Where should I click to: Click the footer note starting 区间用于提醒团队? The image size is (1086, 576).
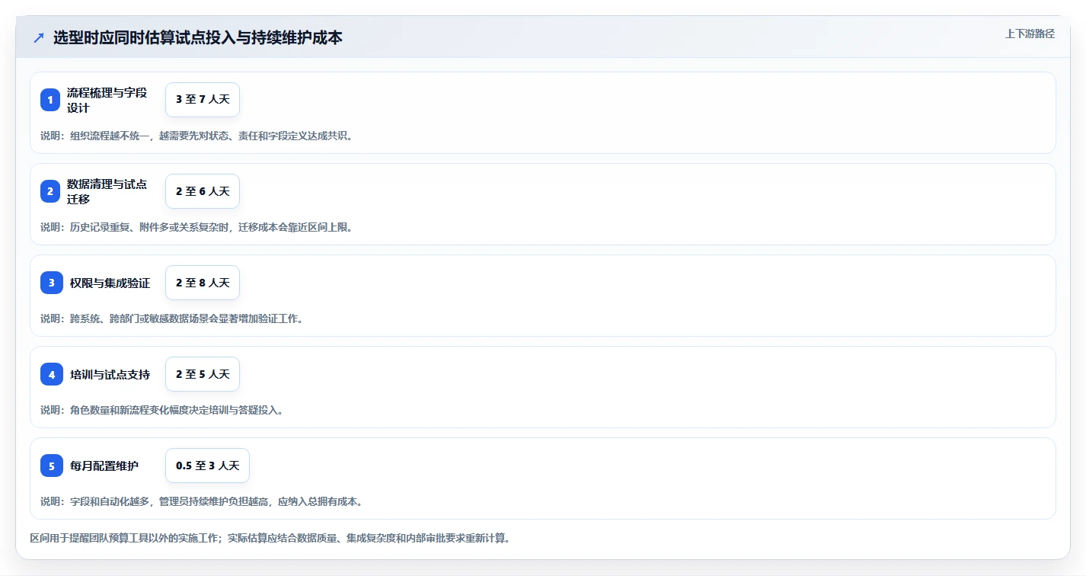tap(270, 538)
